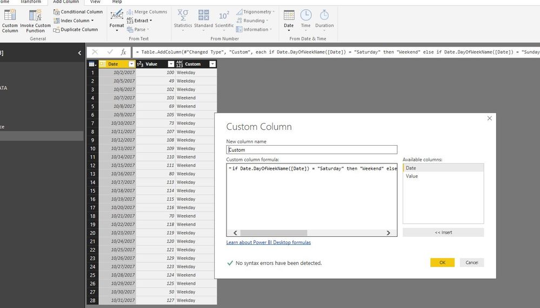This screenshot has height=308, width=540.
Task: Select the 10/31/2017 date cell
Action: point(117,300)
